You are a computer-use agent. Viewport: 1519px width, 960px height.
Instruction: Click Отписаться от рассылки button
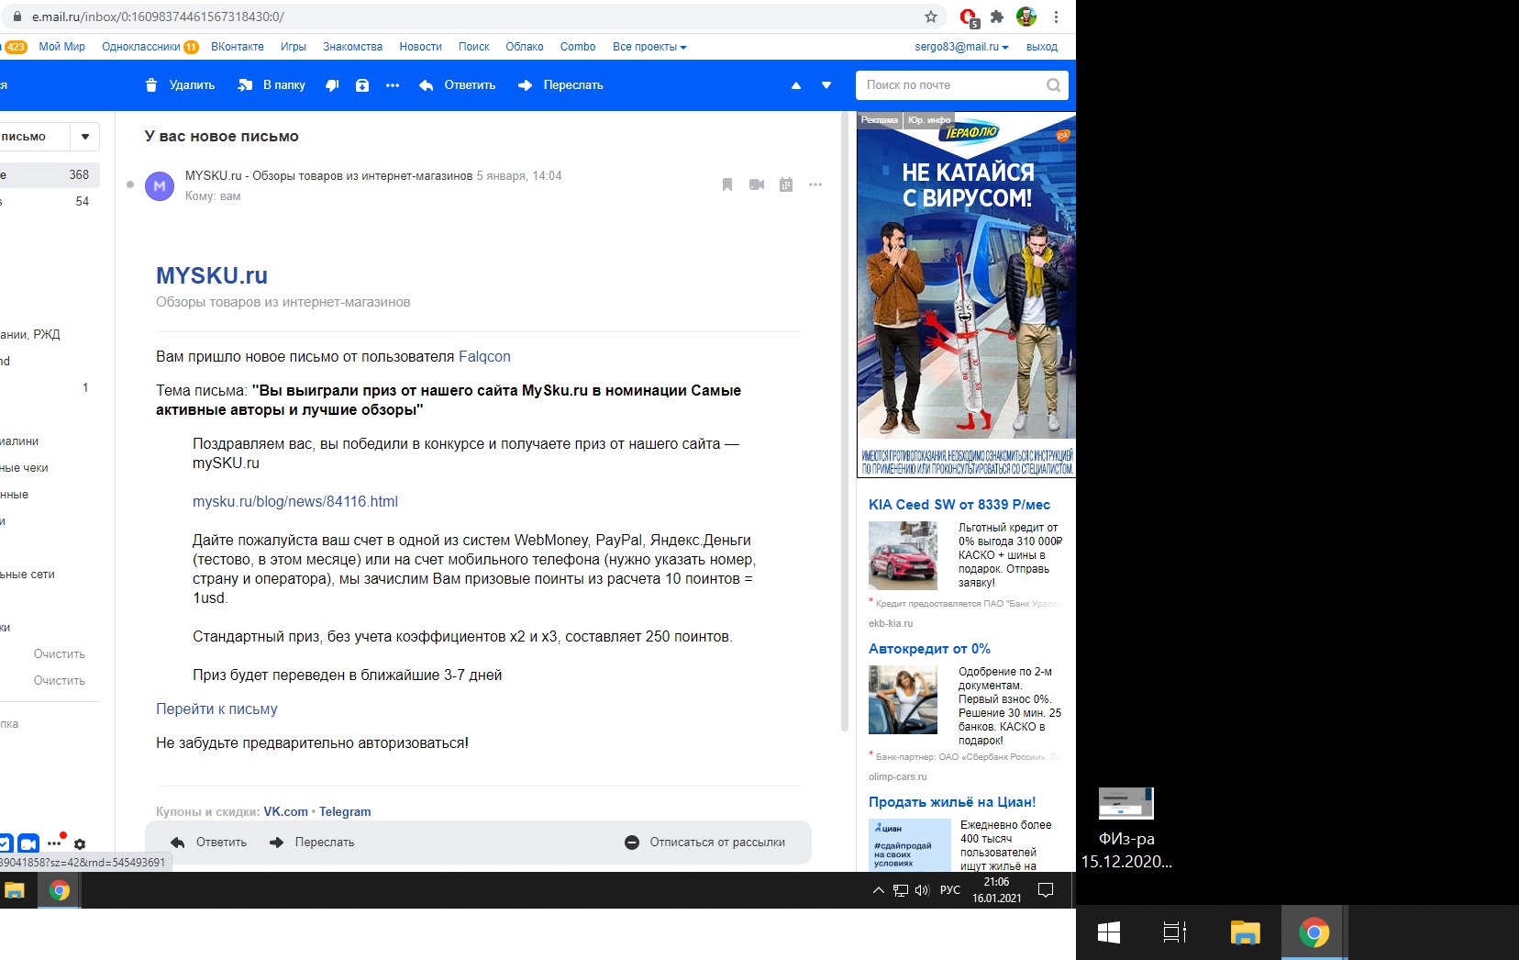704,842
